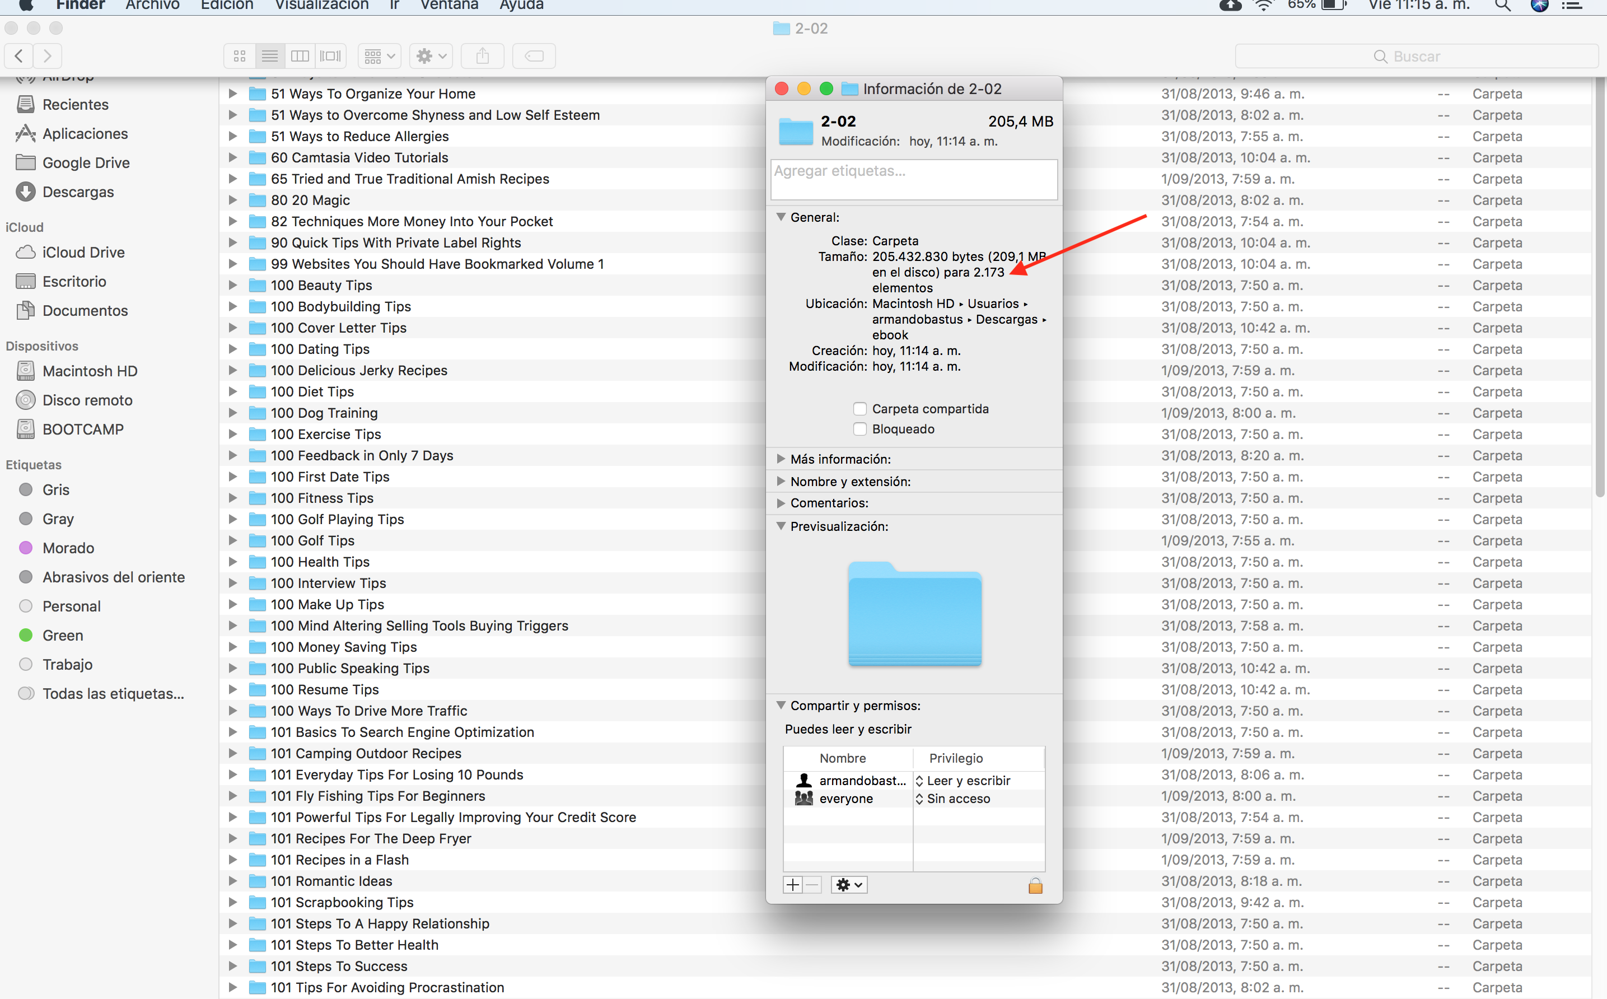Click the edit tags toolbar icon
The width and height of the screenshot is (1607, 999).
pyautogui.click(x=534, y=56)
